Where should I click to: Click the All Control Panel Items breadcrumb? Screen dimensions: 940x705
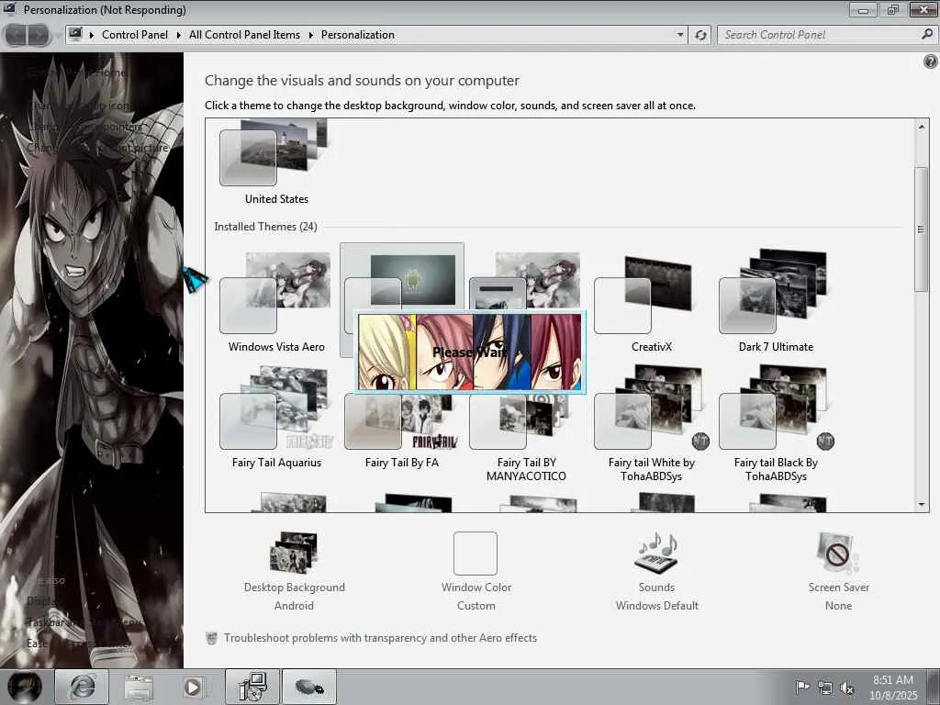(x=244, y=35)
